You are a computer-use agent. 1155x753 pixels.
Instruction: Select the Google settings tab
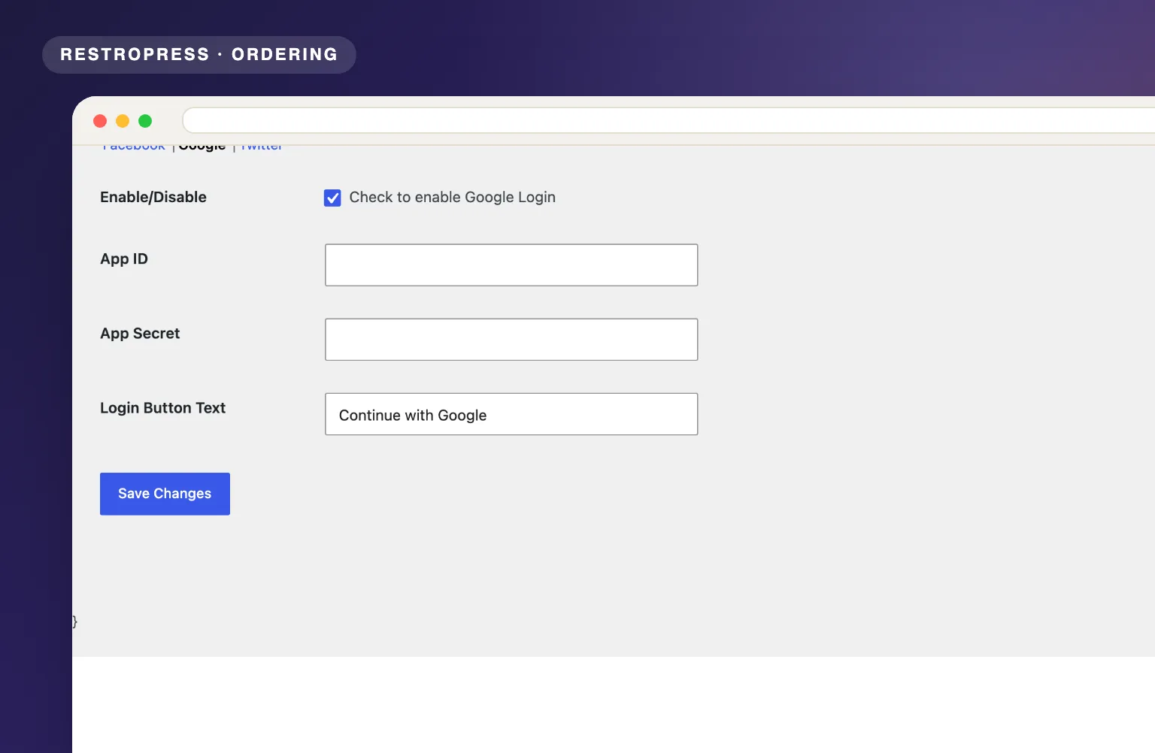(x=202, y=147)
